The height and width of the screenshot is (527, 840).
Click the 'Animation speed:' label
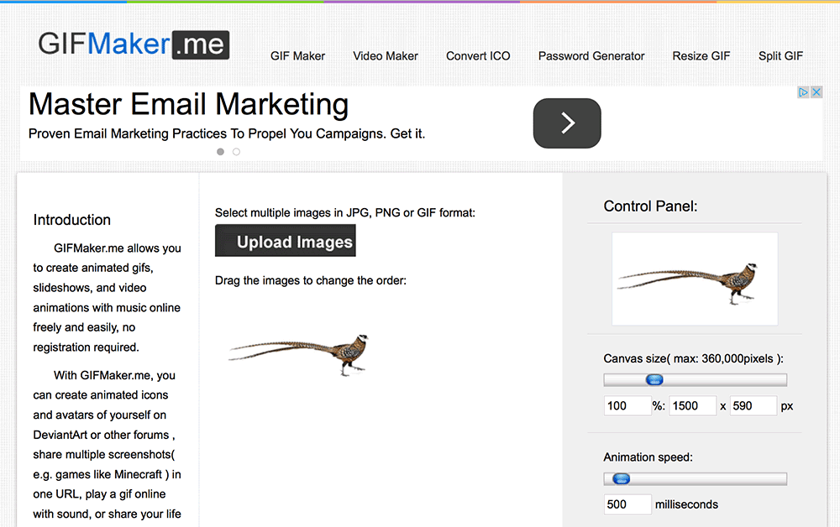pos(648,457)
